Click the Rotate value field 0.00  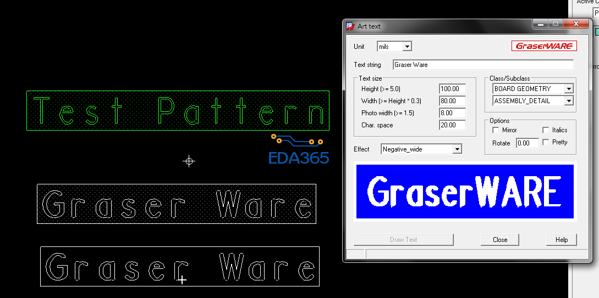527,143
